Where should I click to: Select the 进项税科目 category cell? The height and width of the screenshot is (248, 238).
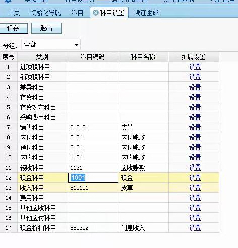pos(42,67)
